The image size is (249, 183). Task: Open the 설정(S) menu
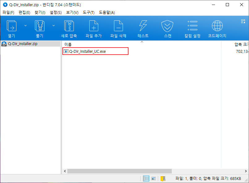(56, 13)
